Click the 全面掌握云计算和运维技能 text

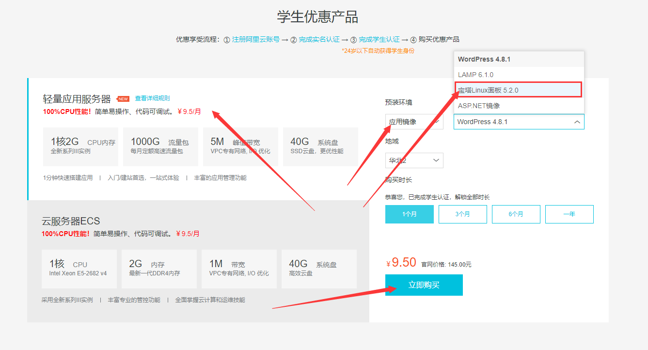[210, 300]
